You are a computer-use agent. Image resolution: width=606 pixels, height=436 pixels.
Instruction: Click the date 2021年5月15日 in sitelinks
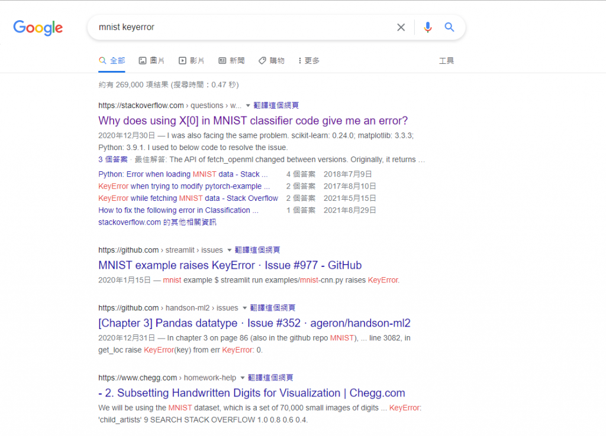[x=350, y=198]
